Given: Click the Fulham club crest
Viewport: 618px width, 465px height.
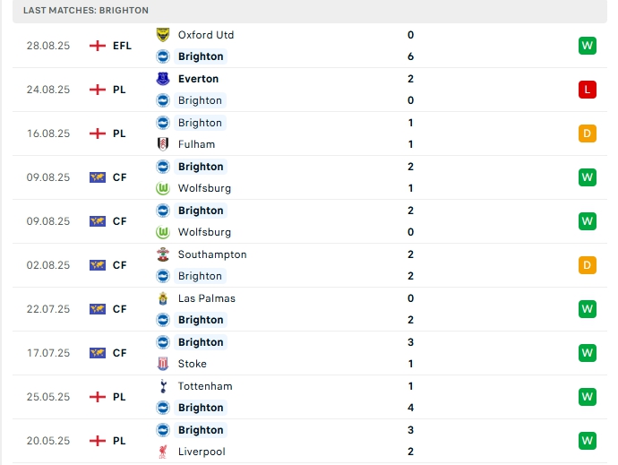Looking at the screenshot, I should (x=163, y=144).
